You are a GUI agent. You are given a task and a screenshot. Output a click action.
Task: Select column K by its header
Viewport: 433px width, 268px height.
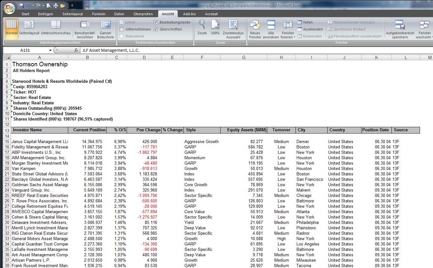coord(376,57)
